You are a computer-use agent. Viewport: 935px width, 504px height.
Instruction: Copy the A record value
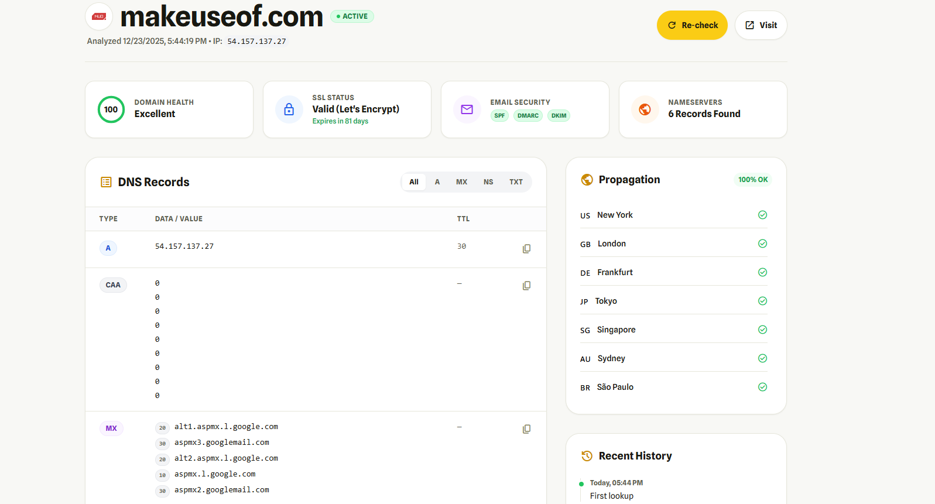pos(527,249)
